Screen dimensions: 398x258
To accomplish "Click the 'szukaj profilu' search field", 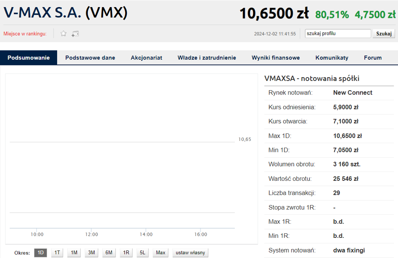I will pos(338,34).
